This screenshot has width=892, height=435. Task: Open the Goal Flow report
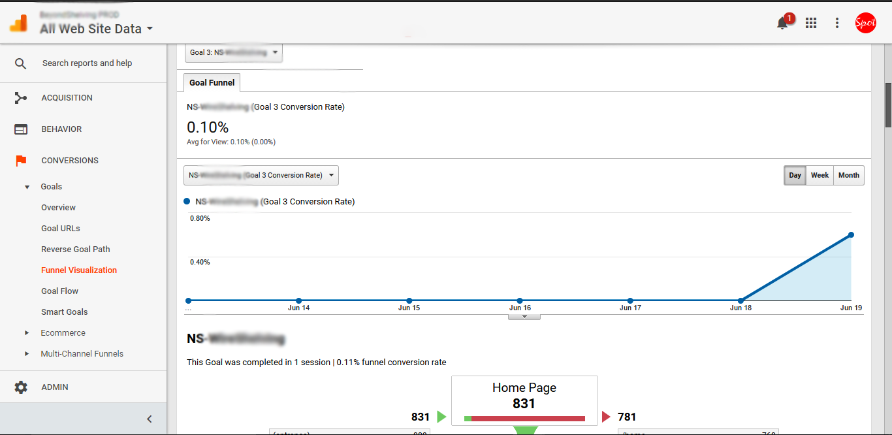click(59, 291)
